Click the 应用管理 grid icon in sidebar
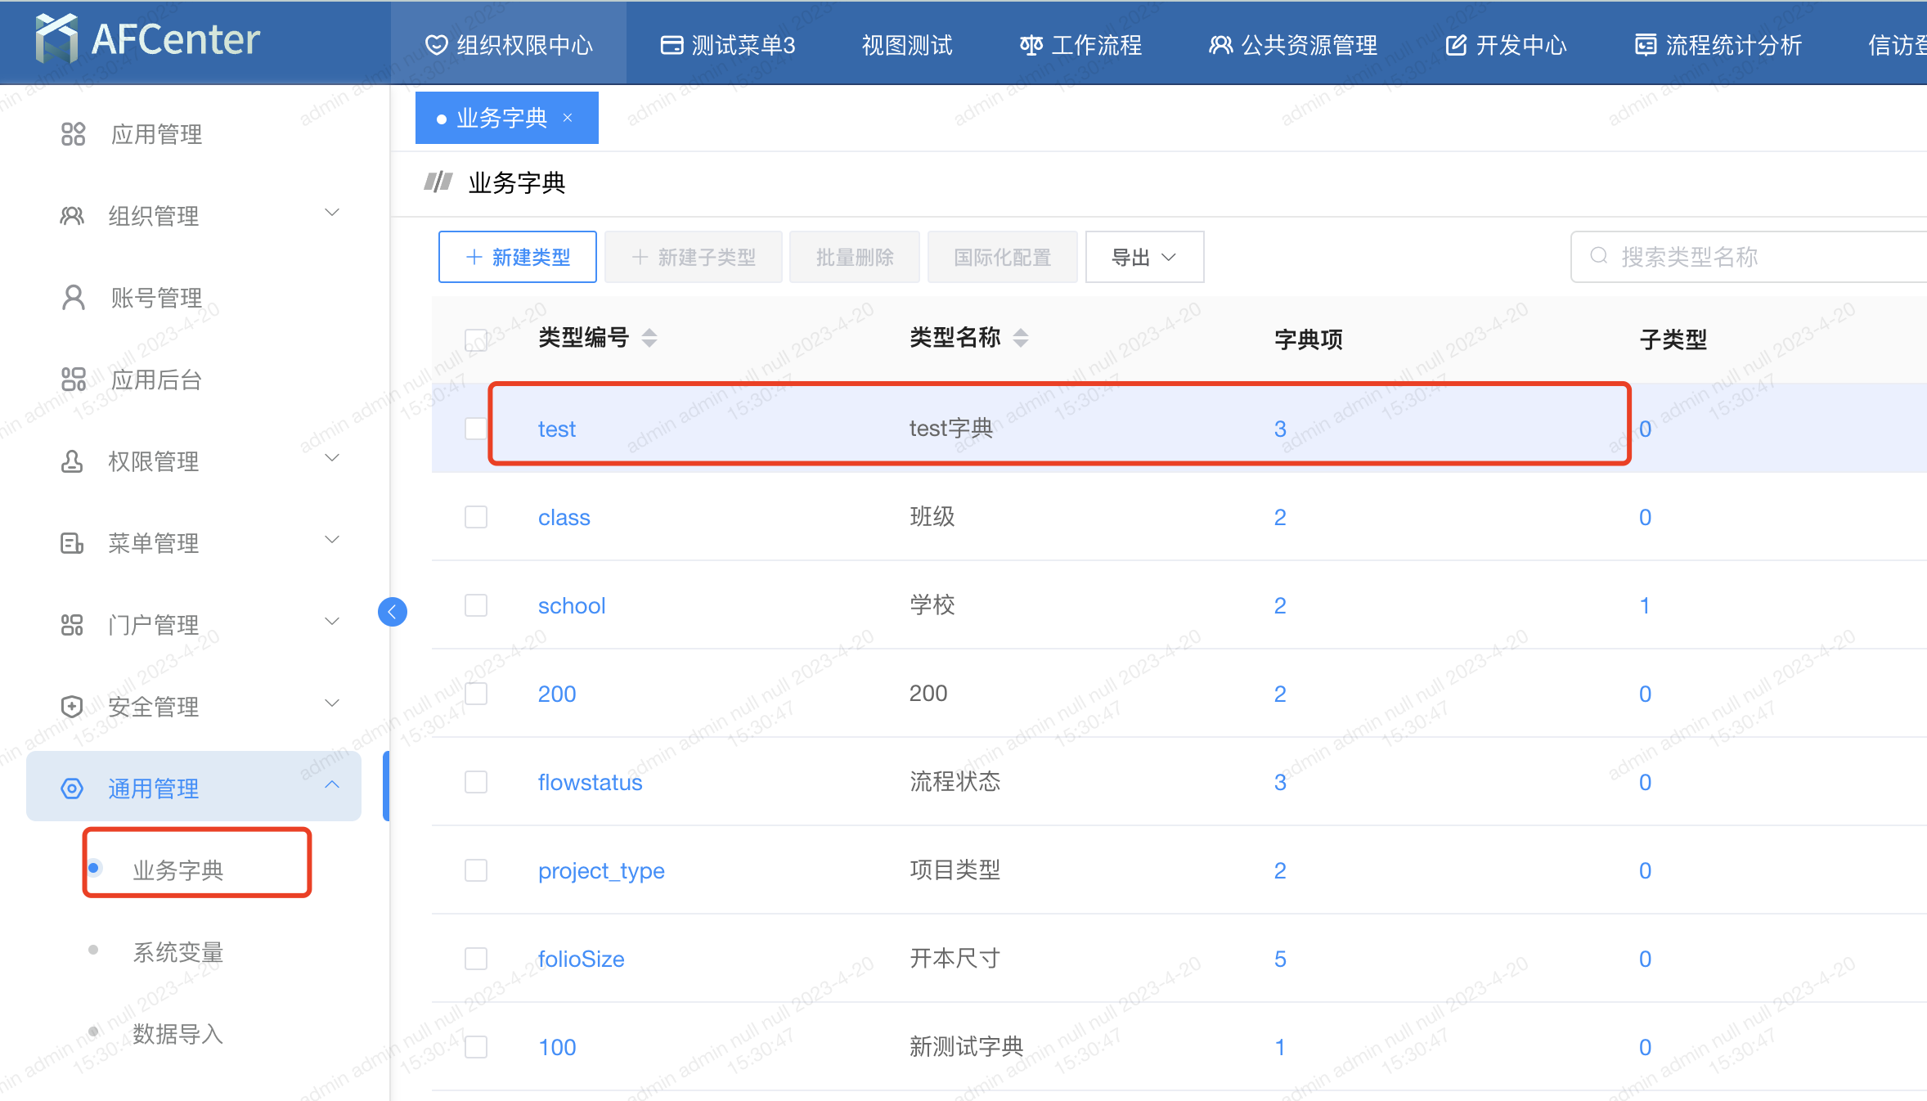The height and width of the screenshot is (1101, 1927). pos(73,134)
